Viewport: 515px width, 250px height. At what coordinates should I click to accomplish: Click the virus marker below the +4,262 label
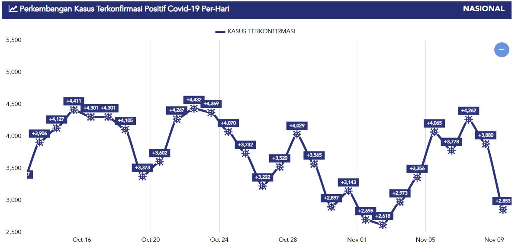[468, 119]
